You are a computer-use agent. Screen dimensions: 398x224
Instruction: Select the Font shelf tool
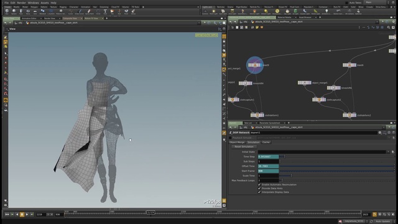pyautogui.click(x=105, y=11)
